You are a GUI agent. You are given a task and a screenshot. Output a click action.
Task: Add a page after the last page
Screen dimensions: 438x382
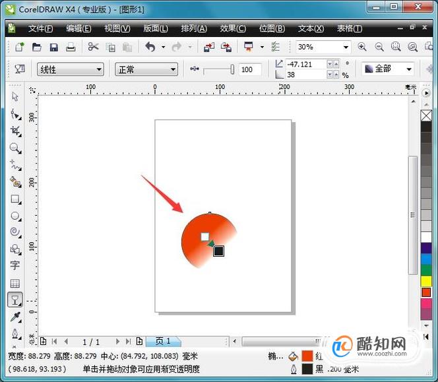[x=139, y=341]
